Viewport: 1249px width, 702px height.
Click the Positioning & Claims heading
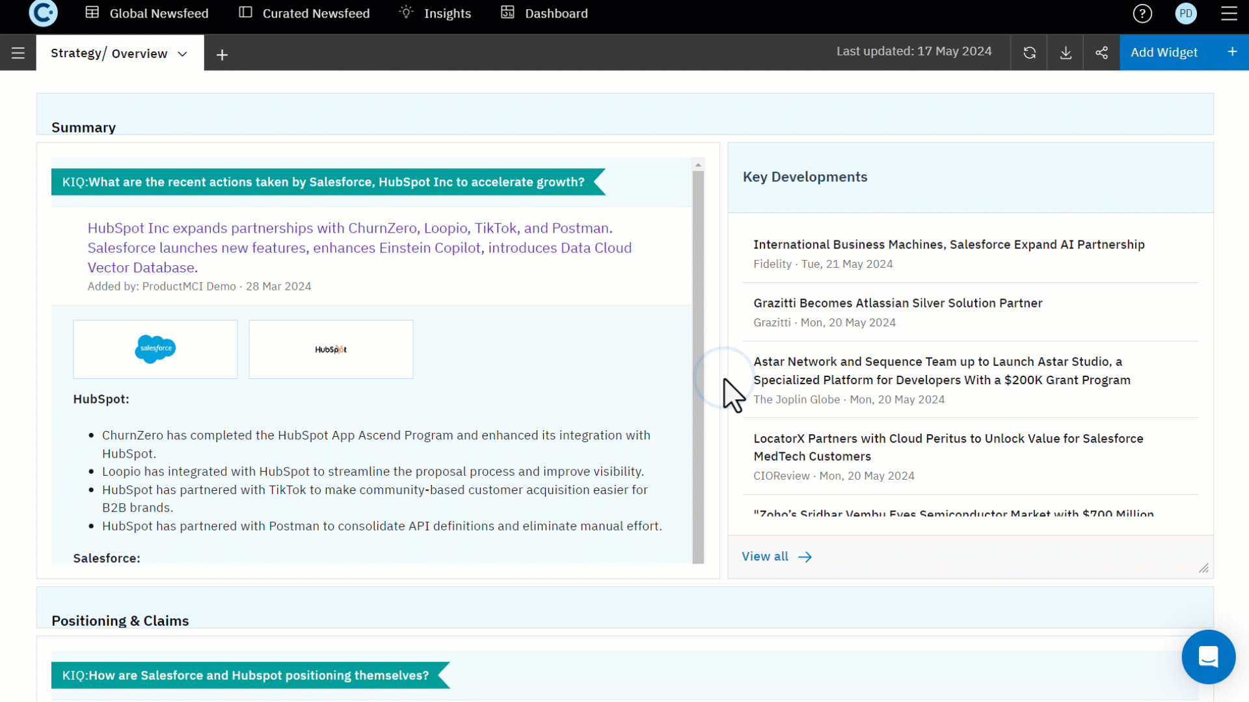click(120, 621)
